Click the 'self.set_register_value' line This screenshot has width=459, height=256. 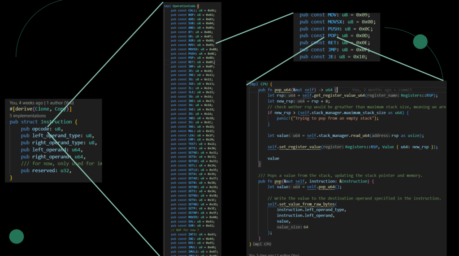[x=352, y=147]
